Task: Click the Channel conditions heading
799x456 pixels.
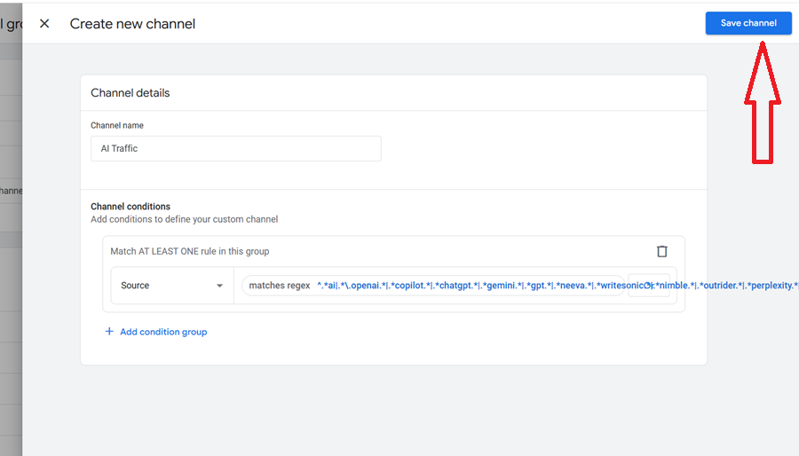Action: 130,207
